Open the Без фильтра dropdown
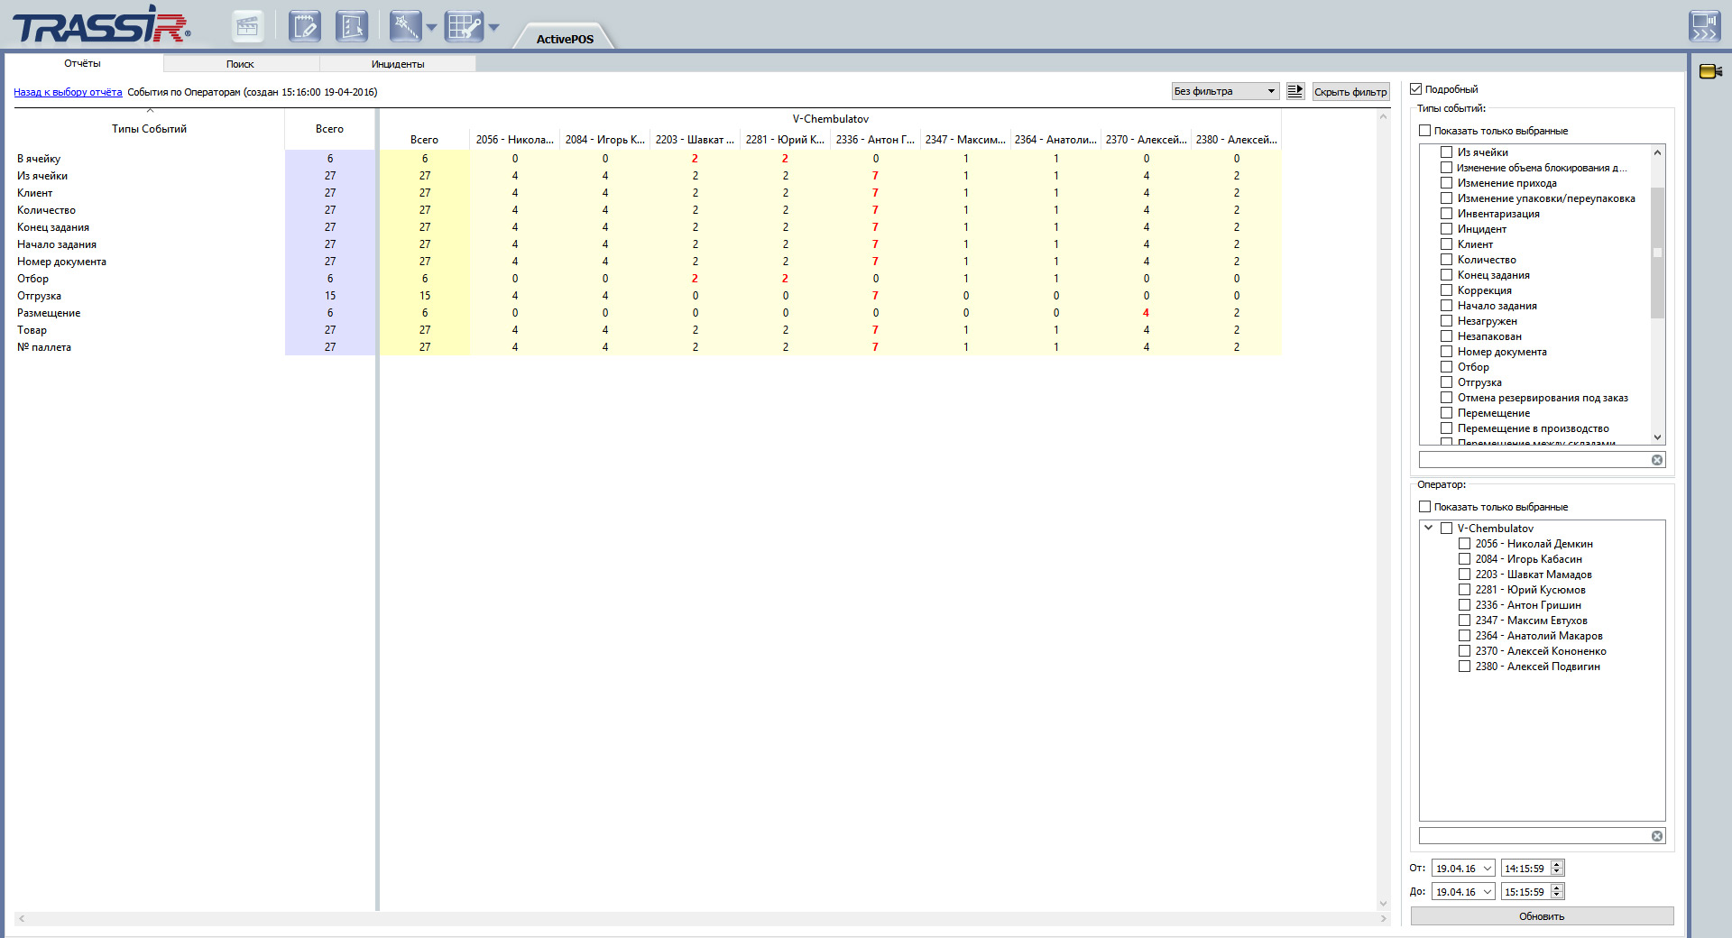This screenshot has height=938, width=1732. point(1224,91)
